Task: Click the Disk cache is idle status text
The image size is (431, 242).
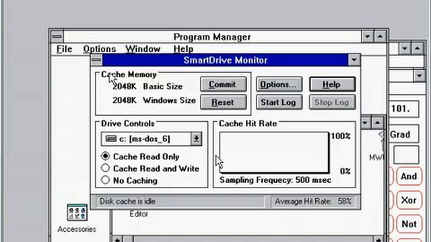Action: point(127,202)
